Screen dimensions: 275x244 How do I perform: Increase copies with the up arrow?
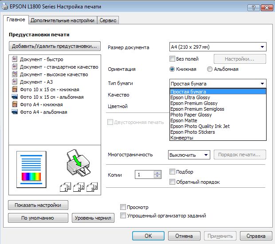click(157, 173)
